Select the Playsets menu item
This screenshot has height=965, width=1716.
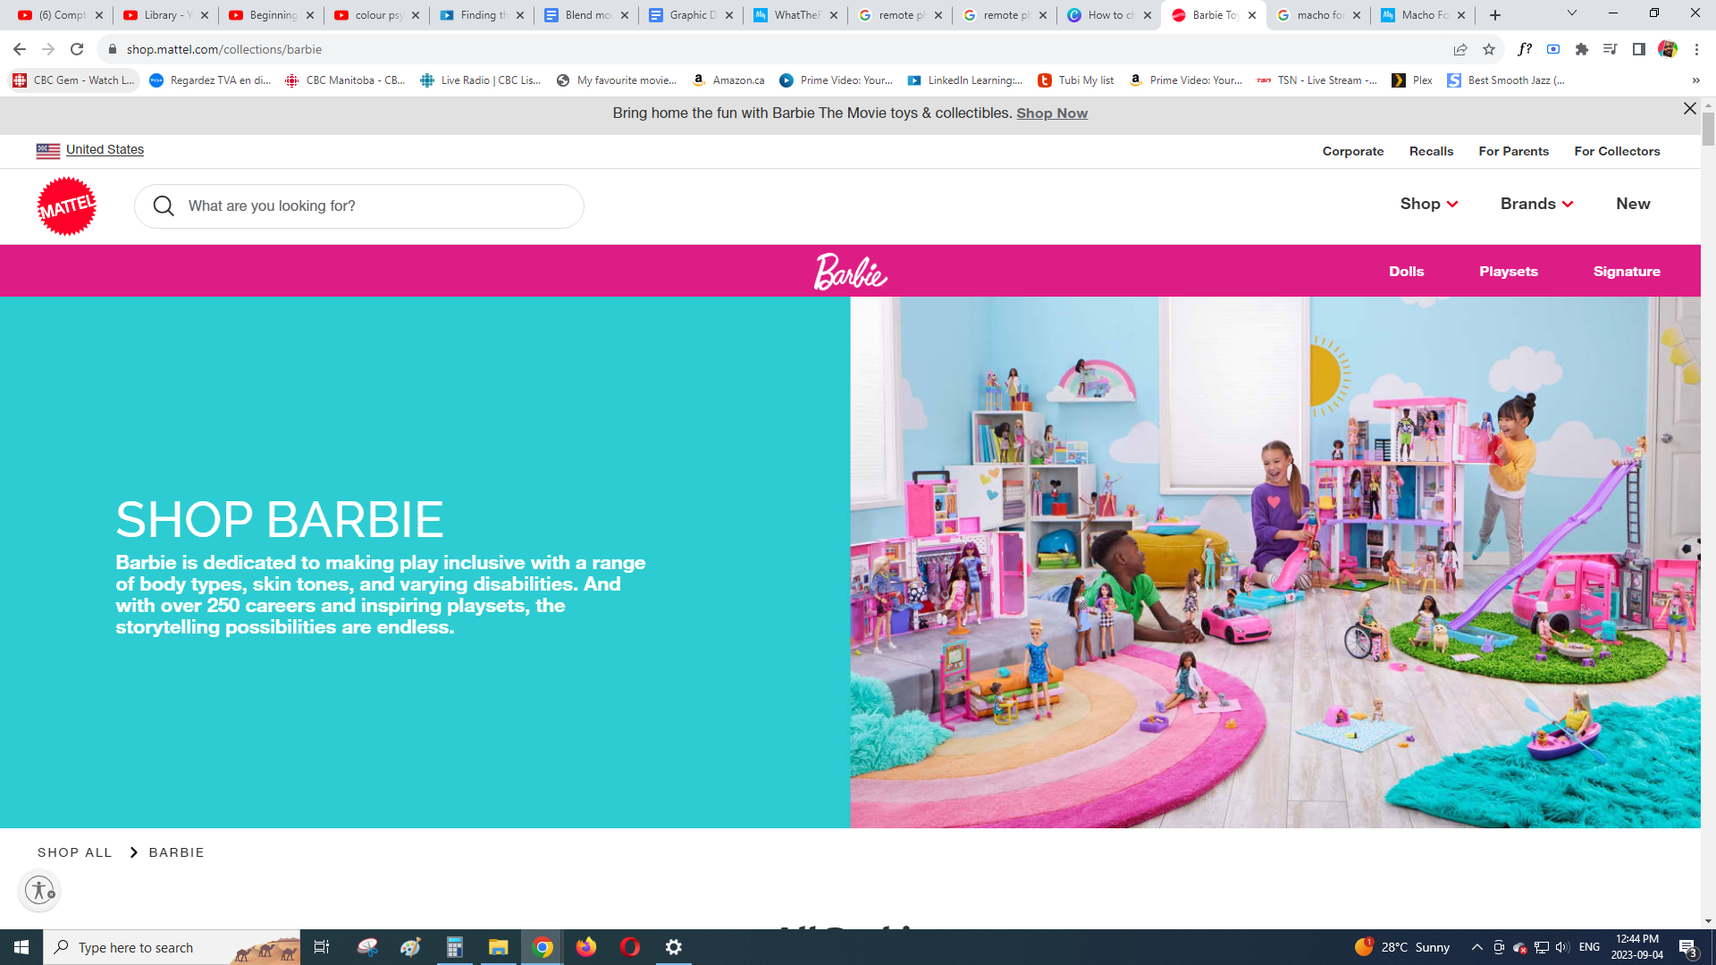1508,272
